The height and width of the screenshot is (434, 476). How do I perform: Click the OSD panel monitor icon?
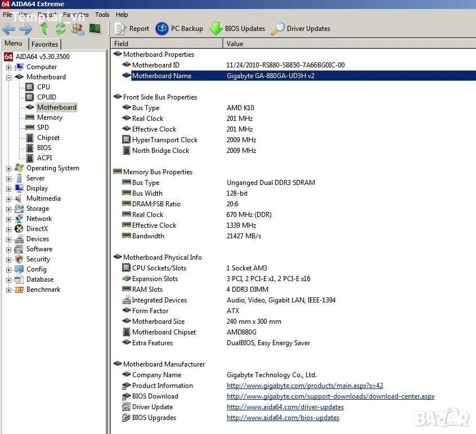[95, 29]
